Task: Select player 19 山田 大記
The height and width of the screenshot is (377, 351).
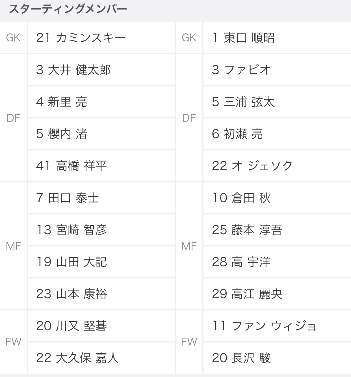Action: coord(71,262)
